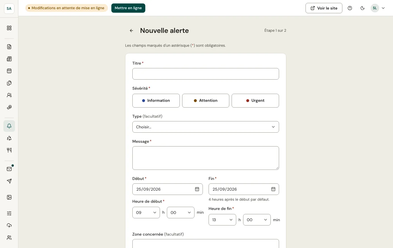Click the SA site logo button
The image size is (393, 248).
(9, 9)
